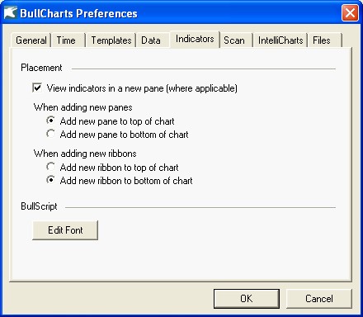Switch to the Scan tab

(x=234, y=40)
